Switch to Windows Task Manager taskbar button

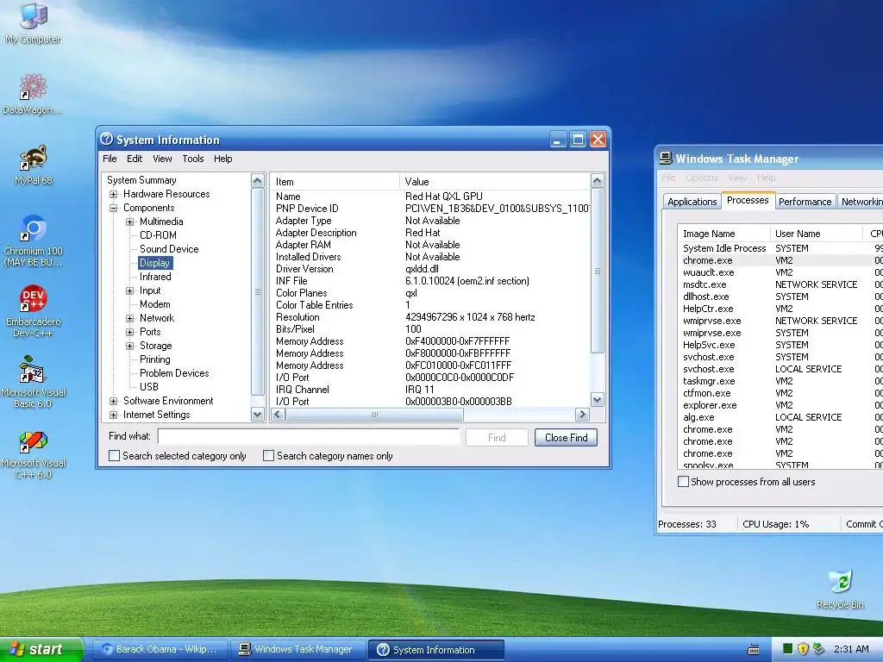(297, 649)
